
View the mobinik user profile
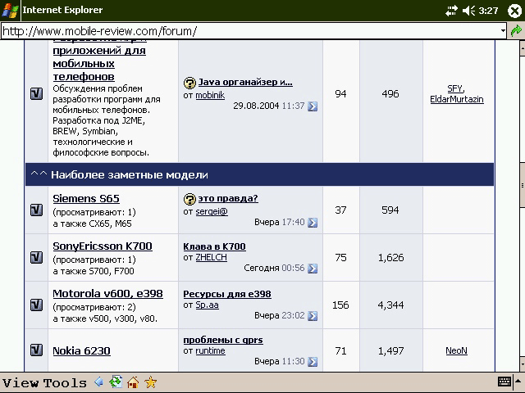(x=210, y=95)
